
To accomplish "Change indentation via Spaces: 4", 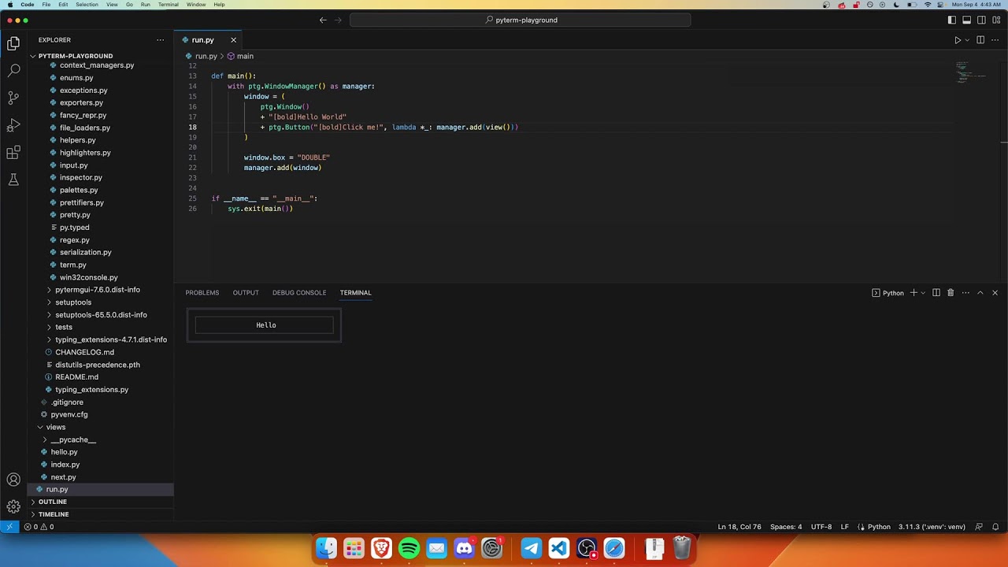I will coord(786,527).
